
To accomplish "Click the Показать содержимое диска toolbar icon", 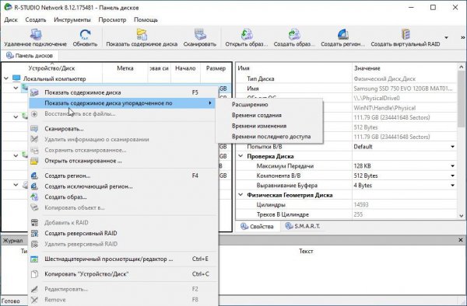I will (x=142, y=34).
